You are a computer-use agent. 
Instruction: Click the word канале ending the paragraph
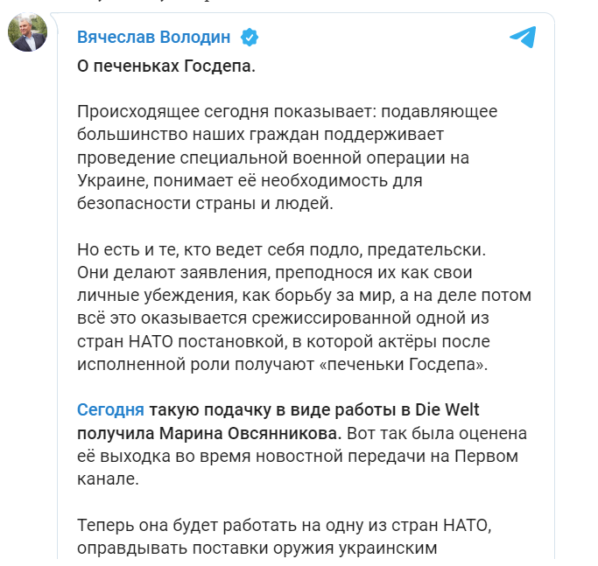[108, 479]
